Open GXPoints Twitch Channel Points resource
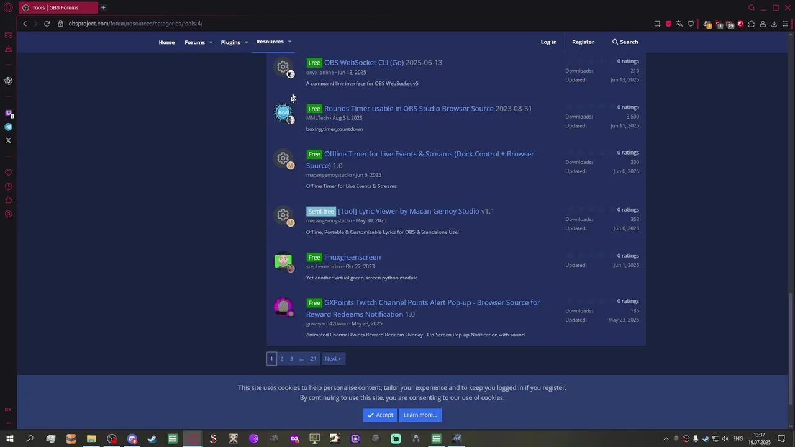The width and height of the screenshot is (795, 447). pyautogui.click(x=423, y=308)
